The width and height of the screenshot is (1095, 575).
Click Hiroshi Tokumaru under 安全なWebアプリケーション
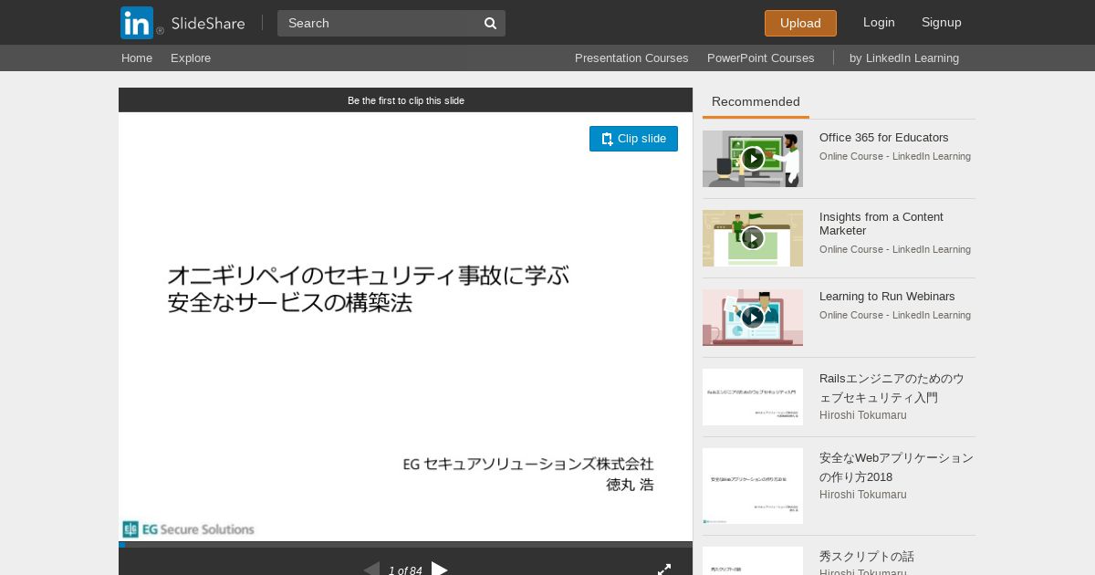pyautogui.click(x=863, y=495)
